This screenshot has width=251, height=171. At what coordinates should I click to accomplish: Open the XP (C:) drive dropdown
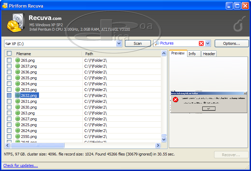click(x=119, y=43)
